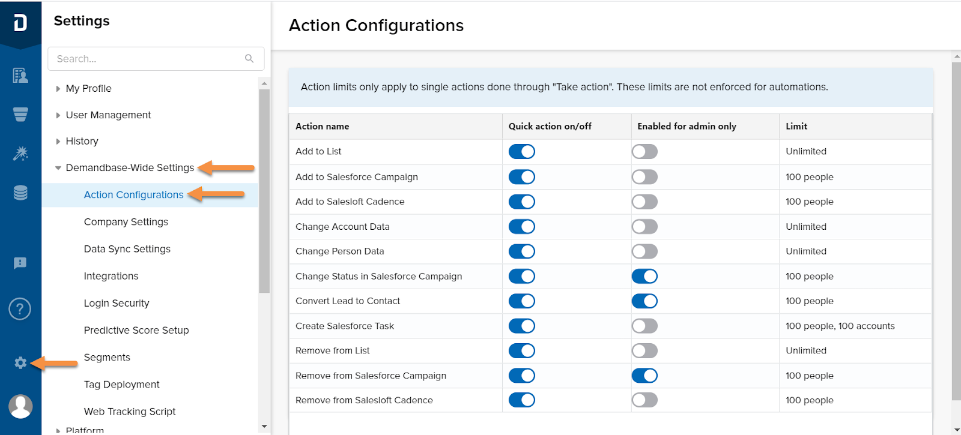Screen dimensions: 961x435
Task: Toggle quick action for Change Account Data
Action: [x=522, y=226]
